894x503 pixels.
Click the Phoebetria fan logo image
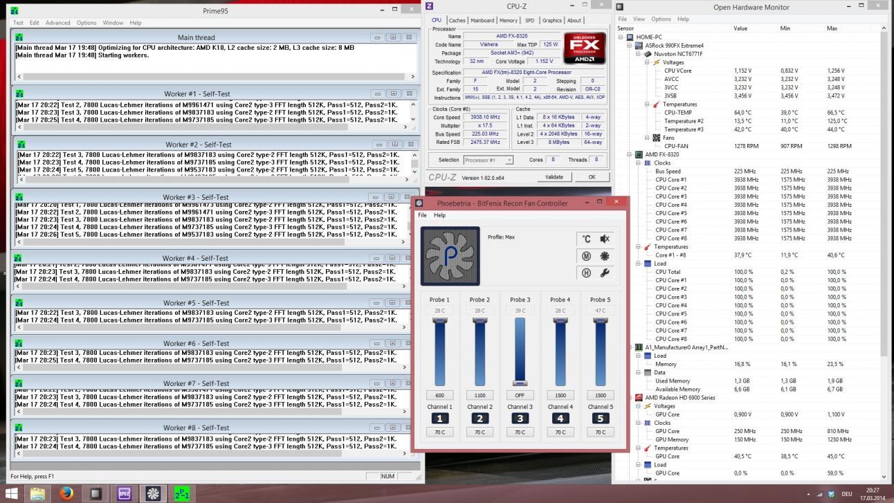pos(450,256)
